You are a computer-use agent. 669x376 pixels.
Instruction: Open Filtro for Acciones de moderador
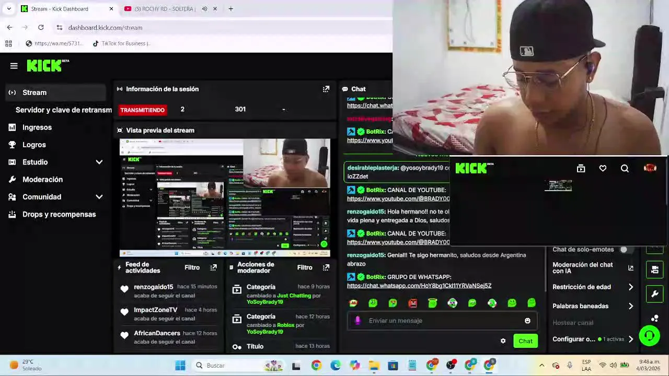point(305,267)
